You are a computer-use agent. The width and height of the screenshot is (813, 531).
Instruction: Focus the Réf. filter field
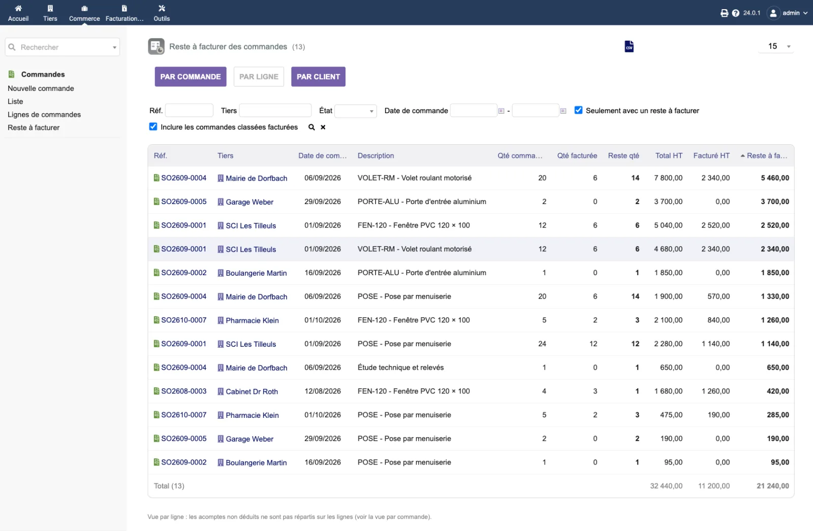pyautogui.click(x=189, y=111)
